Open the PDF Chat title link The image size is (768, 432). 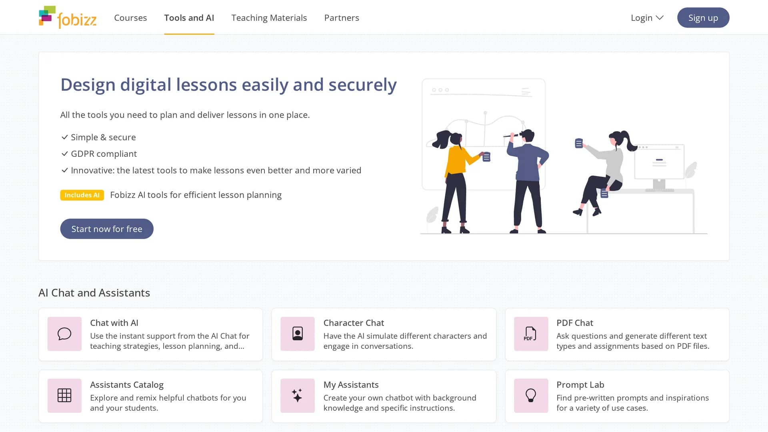pos(575,323)
